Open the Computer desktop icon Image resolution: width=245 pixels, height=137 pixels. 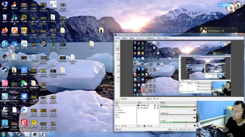pos(5,5)
